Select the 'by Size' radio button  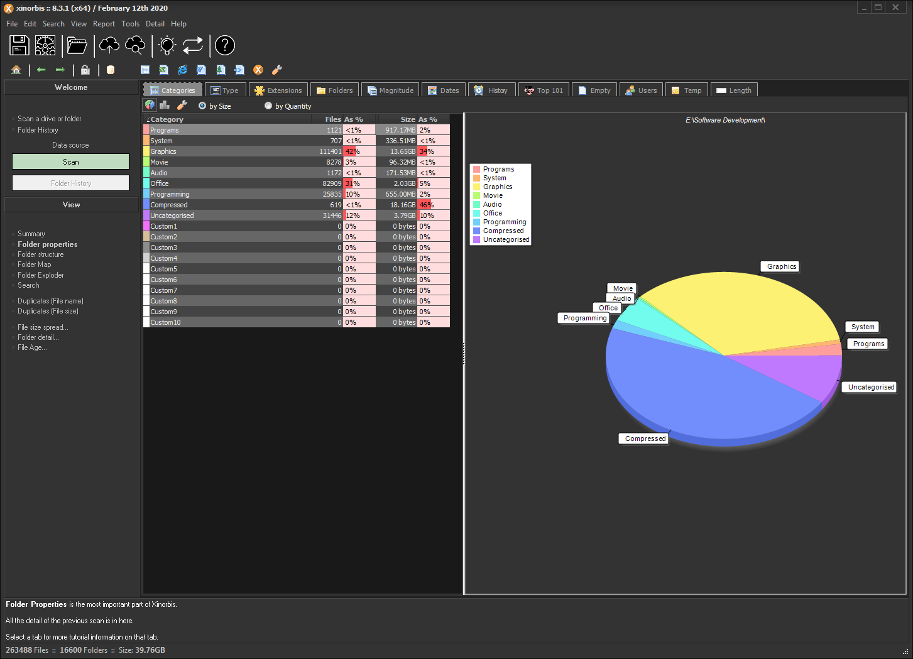(x=203, y=106)
